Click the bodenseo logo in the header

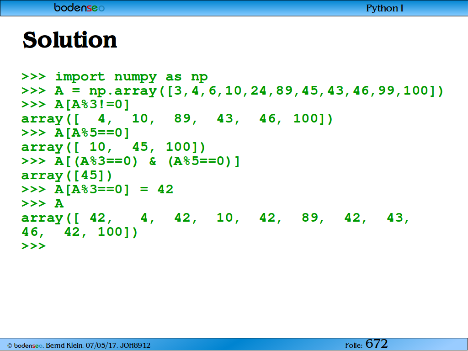79,7
